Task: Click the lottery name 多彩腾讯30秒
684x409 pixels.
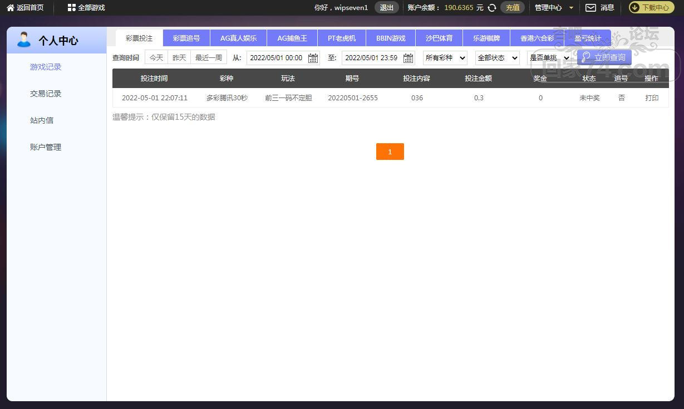Action: click(227, 98)
